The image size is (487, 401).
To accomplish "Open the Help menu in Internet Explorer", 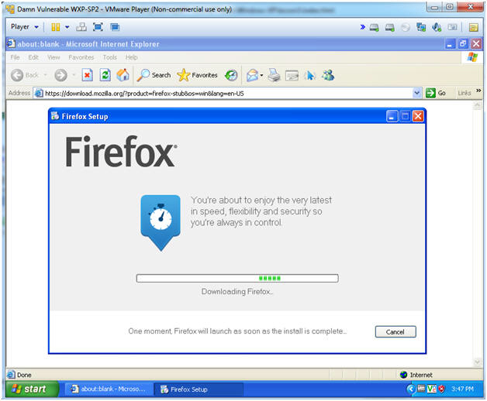I will pyautogui.click(x=131, y=57).
